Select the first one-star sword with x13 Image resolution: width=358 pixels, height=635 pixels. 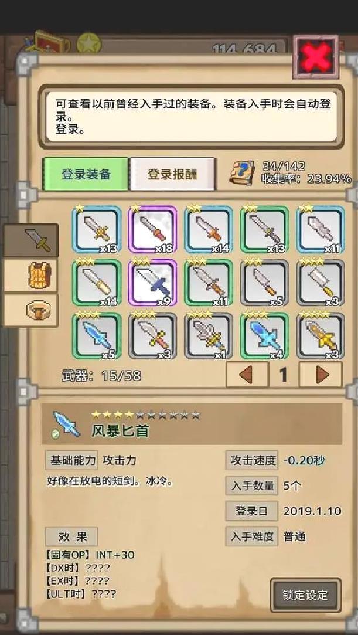(x=97, y=230)
